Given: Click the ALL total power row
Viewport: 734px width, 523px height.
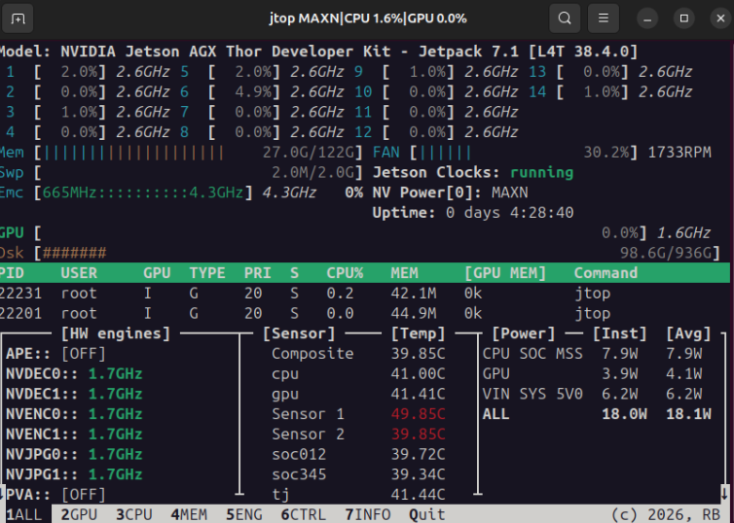Looking at the screenshot, I should 597,413.
